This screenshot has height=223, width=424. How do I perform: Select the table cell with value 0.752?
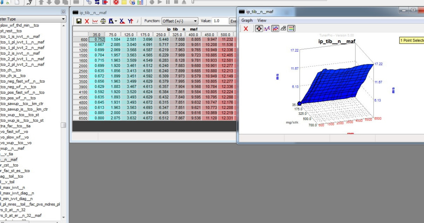(97, 39)
